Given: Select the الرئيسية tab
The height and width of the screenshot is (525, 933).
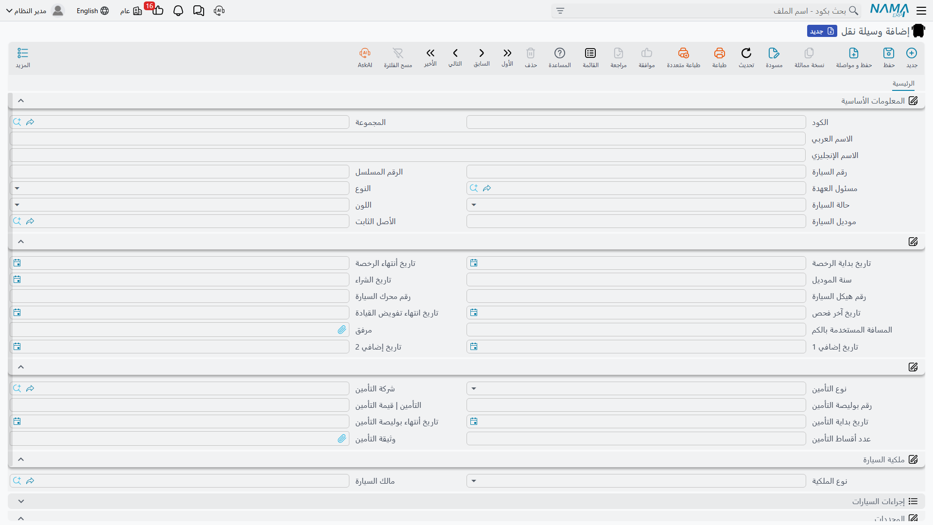Looking at the screenshot, I should [x=903, y=84].
